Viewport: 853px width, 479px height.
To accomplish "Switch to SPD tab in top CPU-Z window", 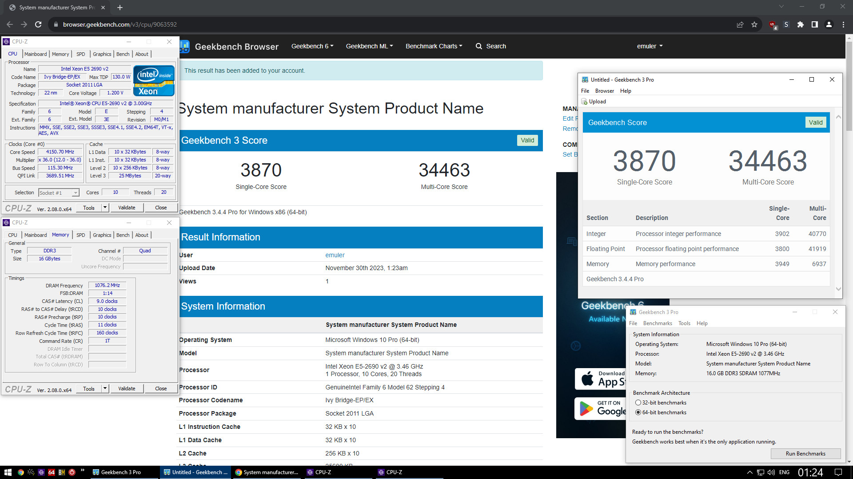I will (x=80, y=54).
